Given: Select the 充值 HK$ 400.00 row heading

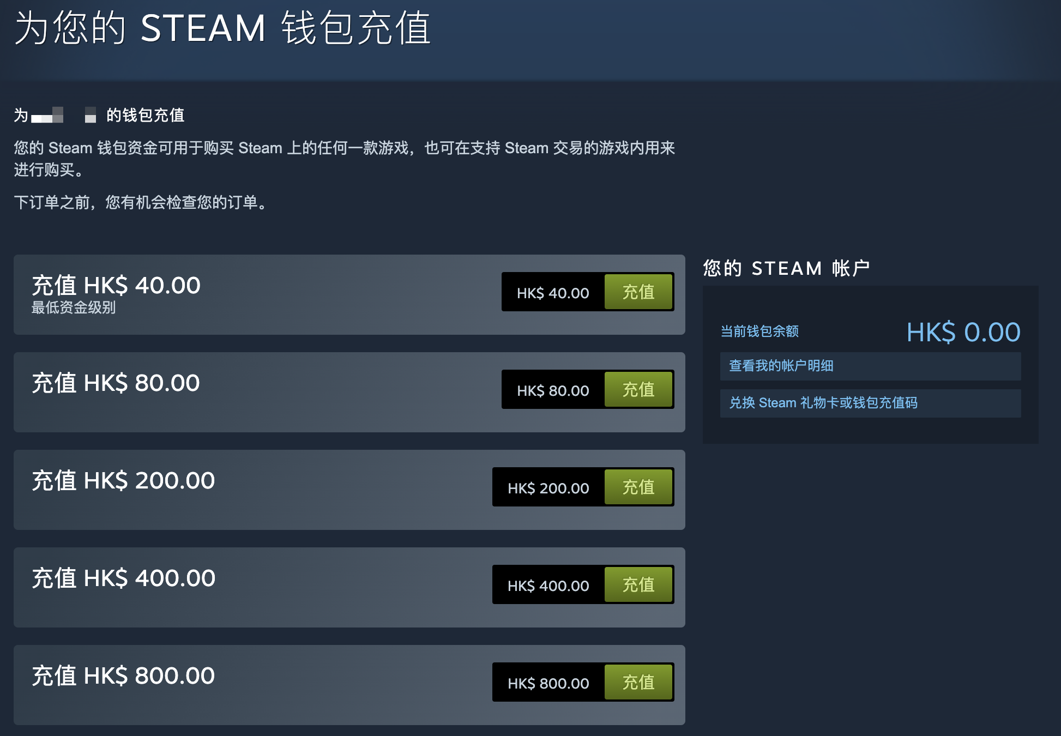Looking at the screenshot, I should [124, 578].
